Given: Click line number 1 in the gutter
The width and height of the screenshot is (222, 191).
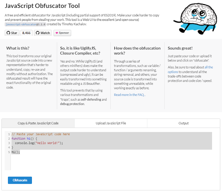Looking at the screenshot, I should 9,134.
